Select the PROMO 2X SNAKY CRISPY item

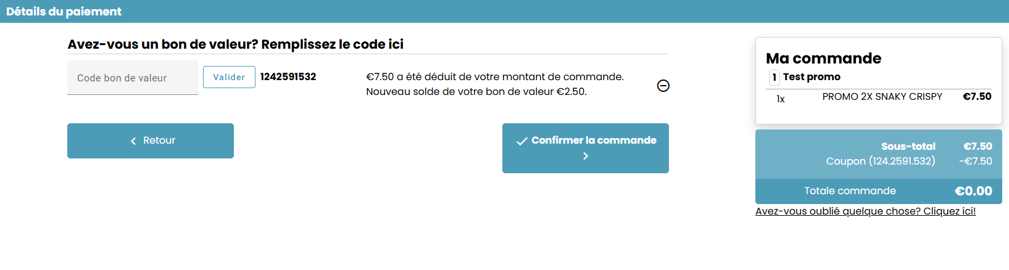coord(882,97)
